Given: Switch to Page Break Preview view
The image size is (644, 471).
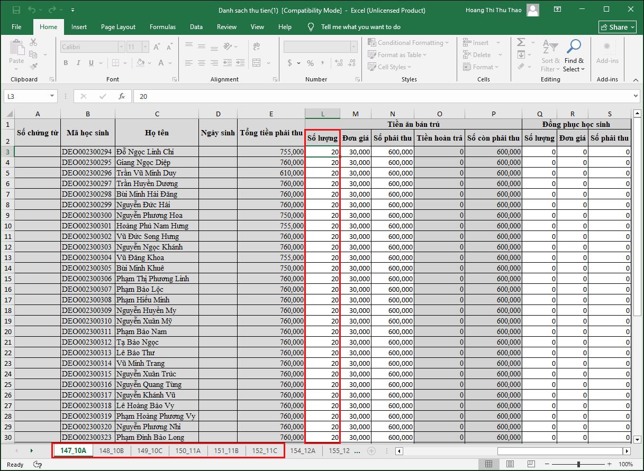Looking at the screenshot, I should 530,464.
